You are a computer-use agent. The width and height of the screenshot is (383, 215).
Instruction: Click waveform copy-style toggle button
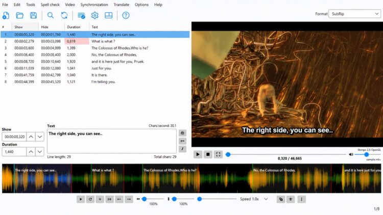pyautogui.click(x=281, y=199)
